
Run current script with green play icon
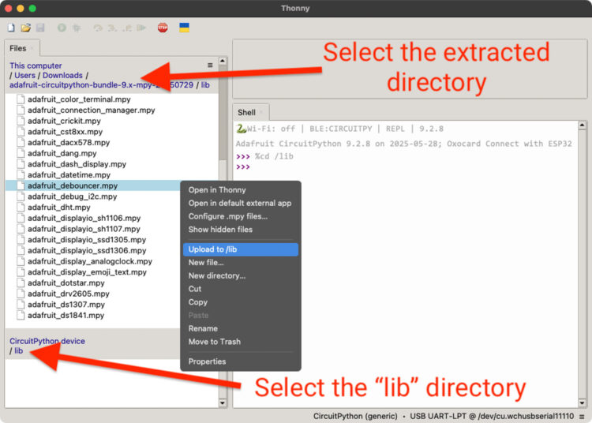(x=62, y=28)
